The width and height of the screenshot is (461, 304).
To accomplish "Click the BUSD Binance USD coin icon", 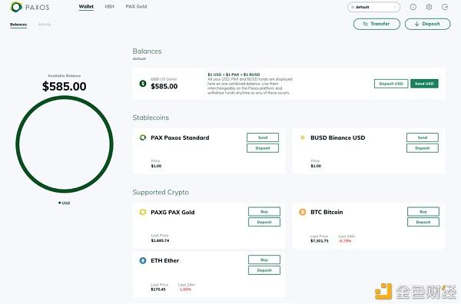I will click(x=303, y=137).
